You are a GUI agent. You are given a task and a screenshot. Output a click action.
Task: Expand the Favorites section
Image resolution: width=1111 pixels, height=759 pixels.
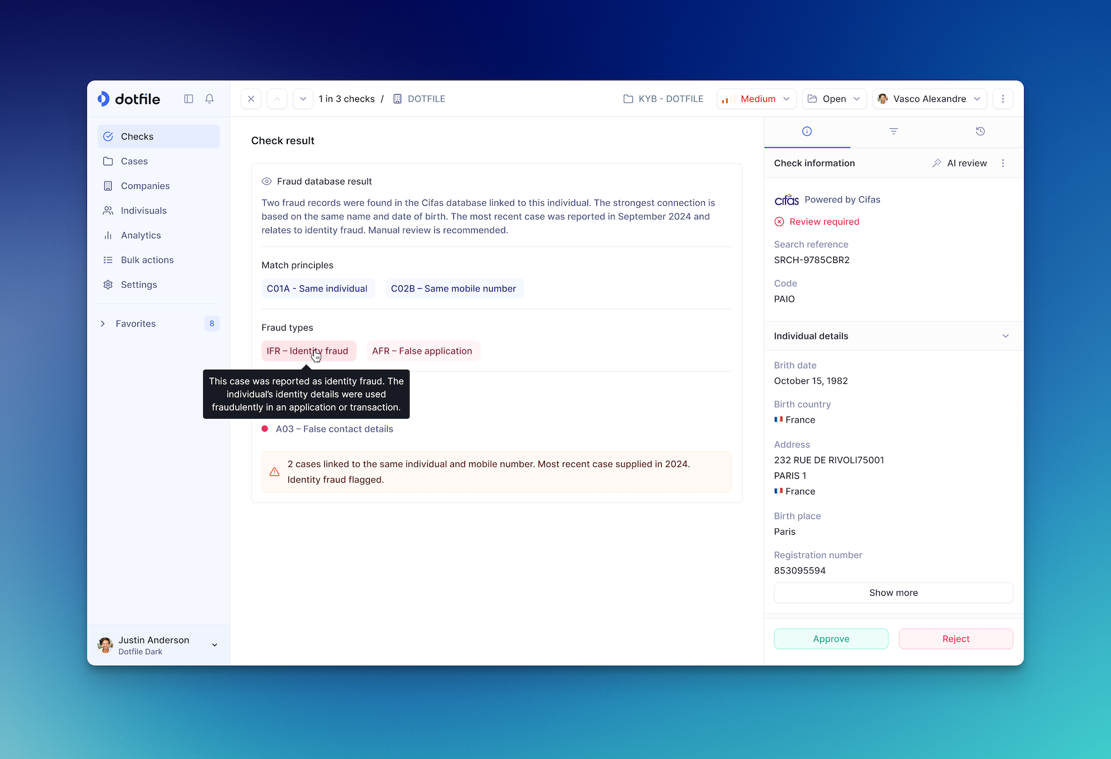pyautogui.click(x=103, y=323)
